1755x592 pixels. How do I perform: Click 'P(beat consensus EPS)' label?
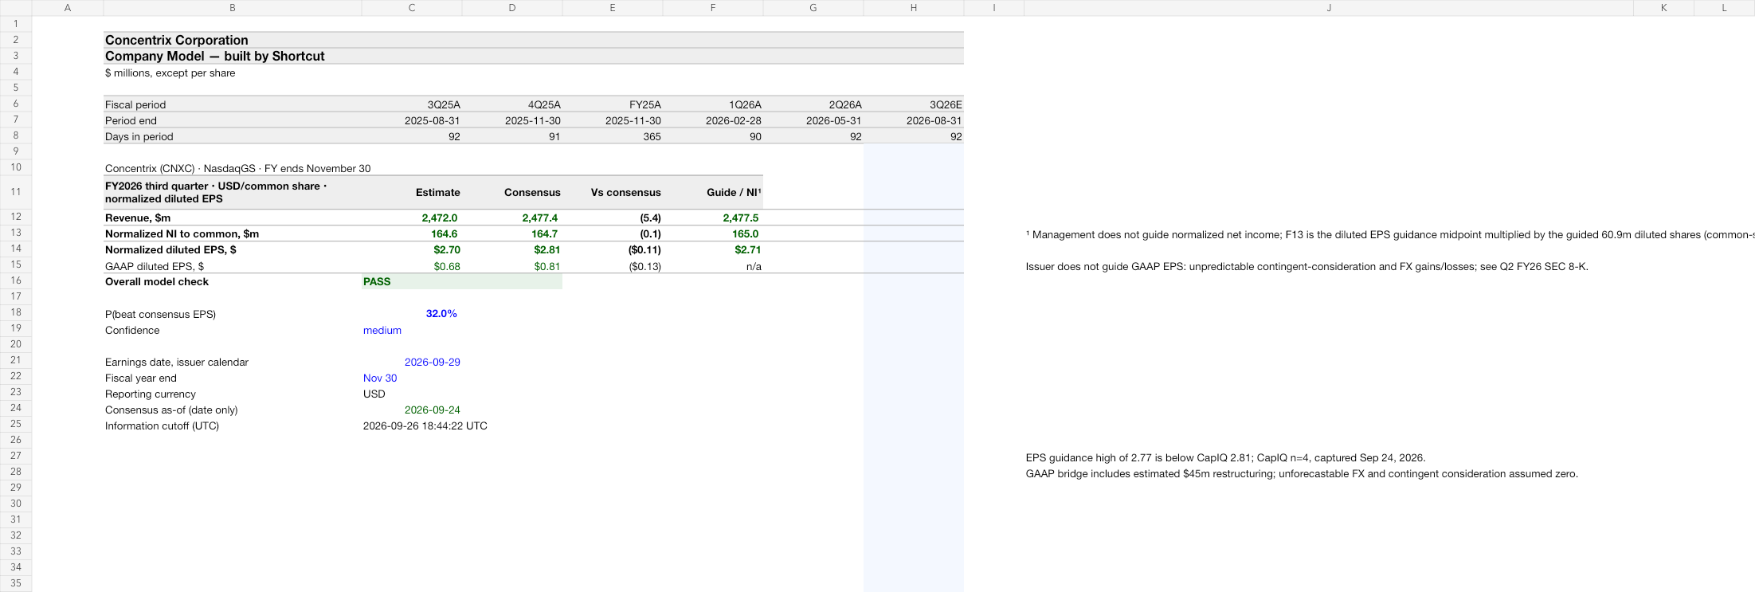[233, 314]
